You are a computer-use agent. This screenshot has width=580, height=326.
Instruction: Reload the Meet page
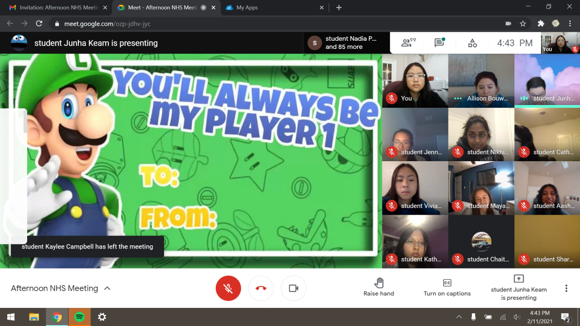click(39, 24)
